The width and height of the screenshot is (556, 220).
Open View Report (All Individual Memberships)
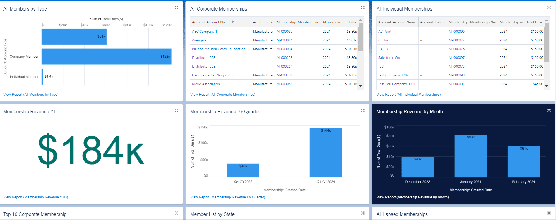tap(408, 95)
